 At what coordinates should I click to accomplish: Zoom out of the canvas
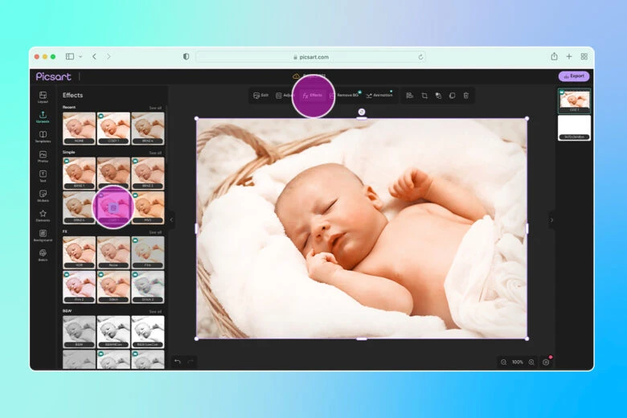[503, 362]
